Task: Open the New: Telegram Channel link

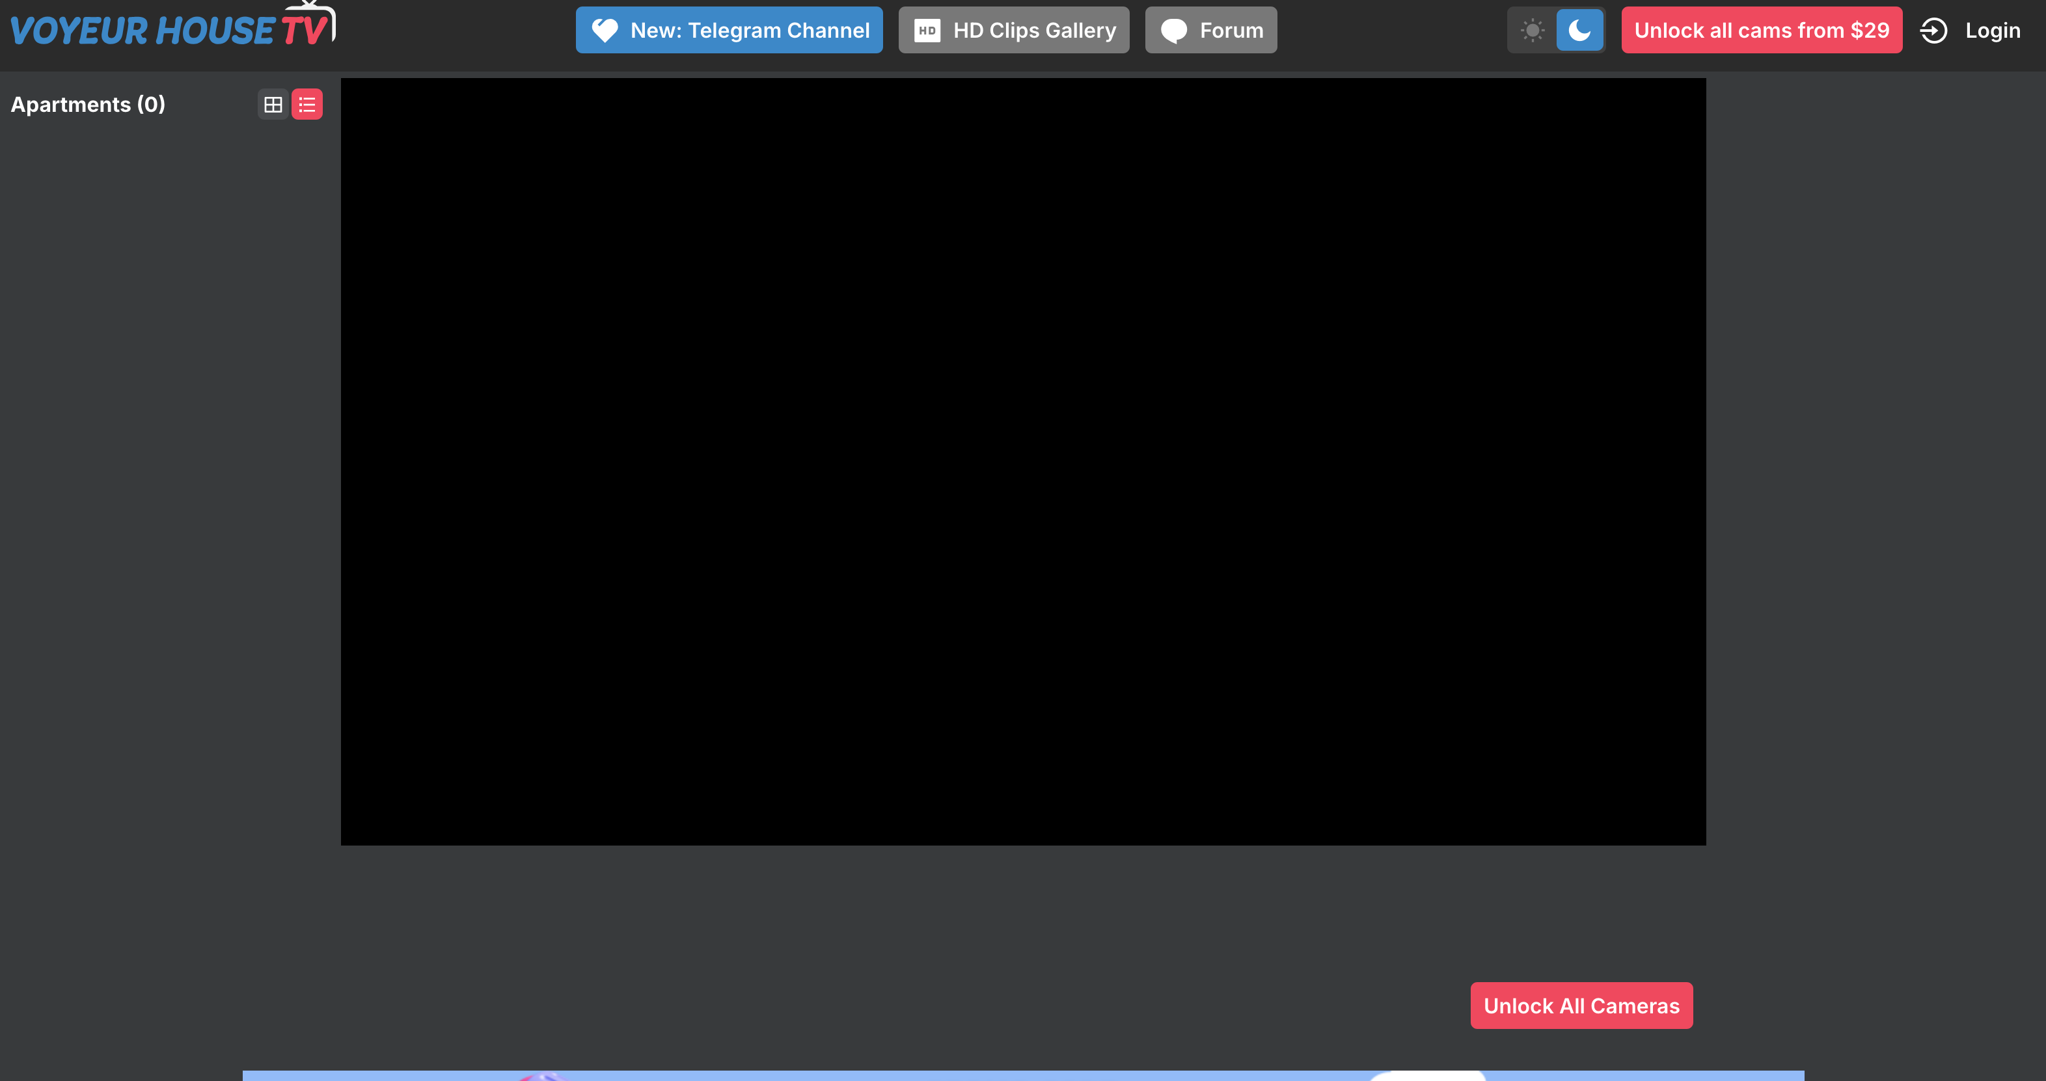Action: (x=750, y=30)
